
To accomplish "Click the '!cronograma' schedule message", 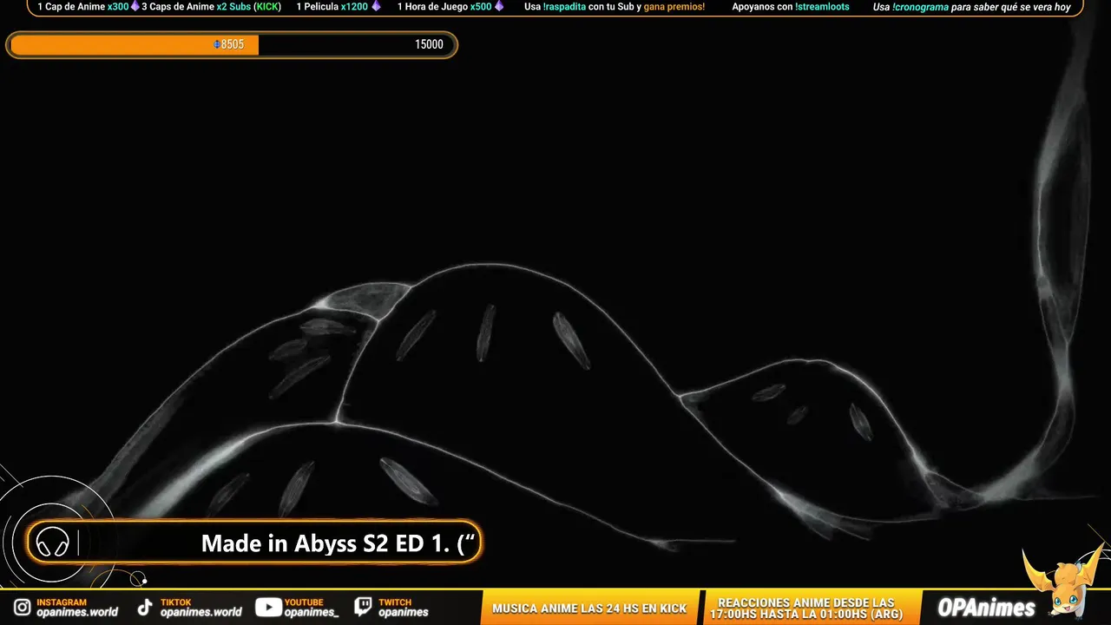I will click(972, 7).
